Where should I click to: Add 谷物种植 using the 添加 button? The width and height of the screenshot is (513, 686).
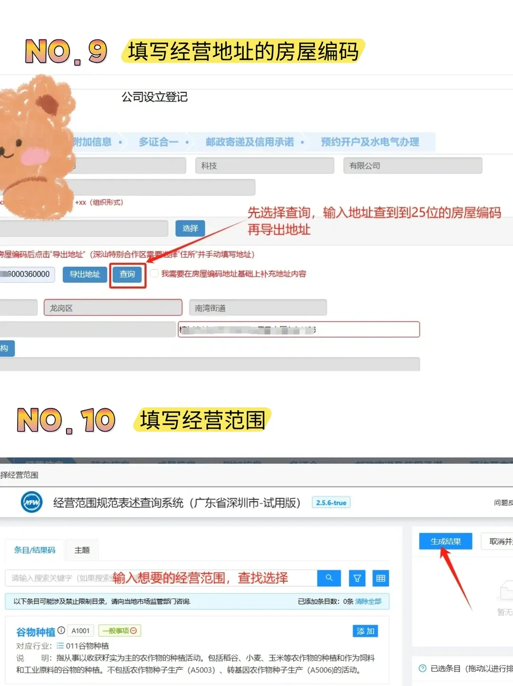coord(364,630)
